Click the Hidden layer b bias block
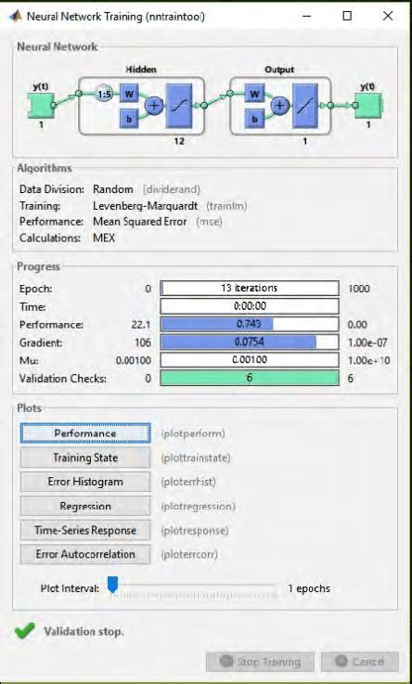Screen dimensions: 412x684 (129, 119)
